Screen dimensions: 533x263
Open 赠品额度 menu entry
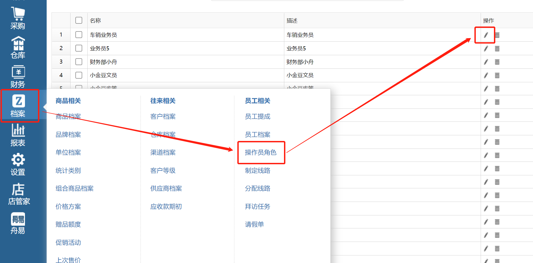point(68,224)
